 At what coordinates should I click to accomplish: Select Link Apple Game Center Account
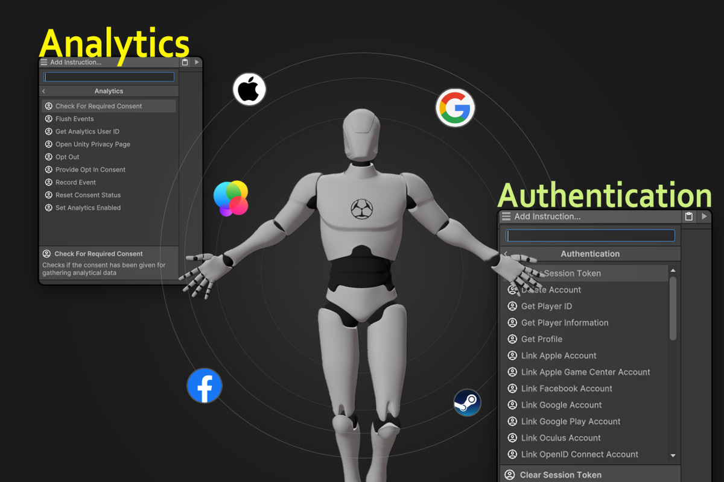click(x=585, y=372)
